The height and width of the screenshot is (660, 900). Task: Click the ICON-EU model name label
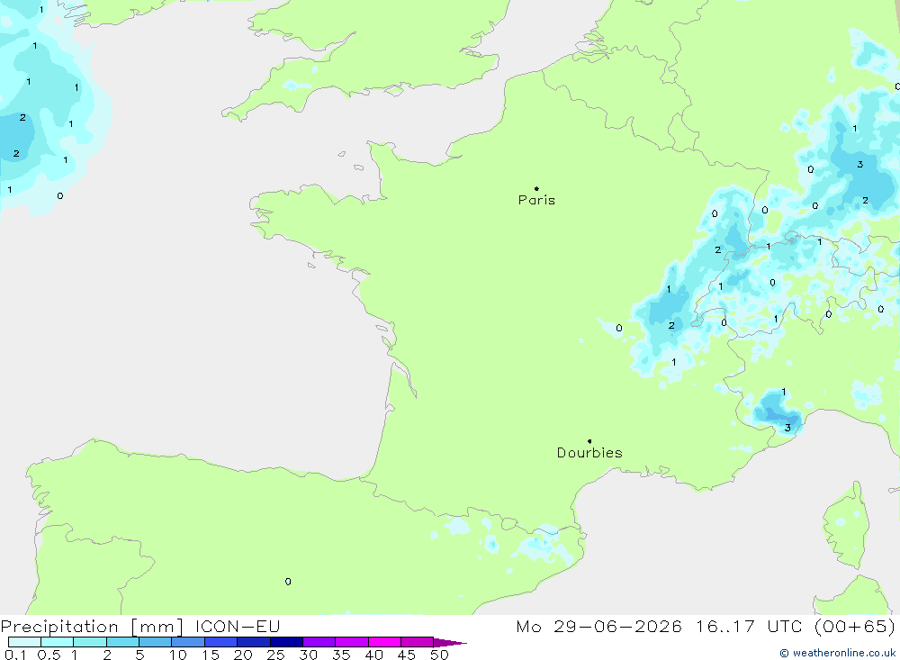[238, 627]
